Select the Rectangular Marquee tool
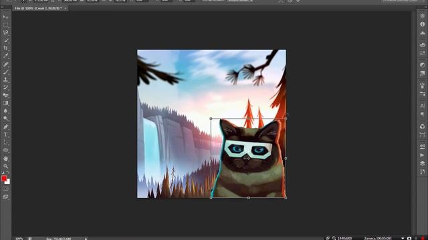The image size is (428, 240). point(5,25)
